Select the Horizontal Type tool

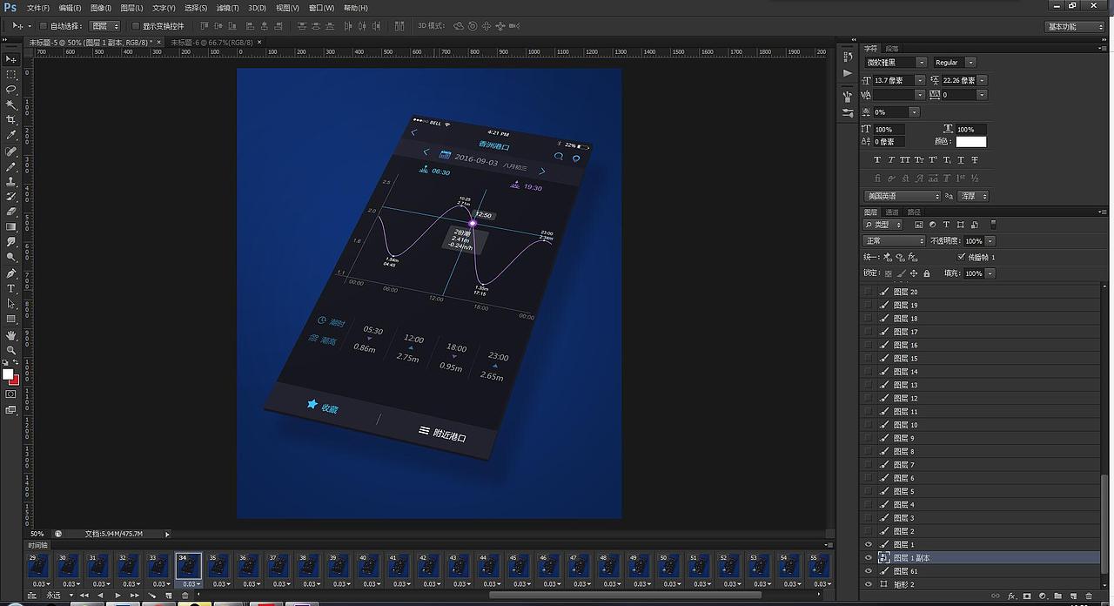coord(11,288)
